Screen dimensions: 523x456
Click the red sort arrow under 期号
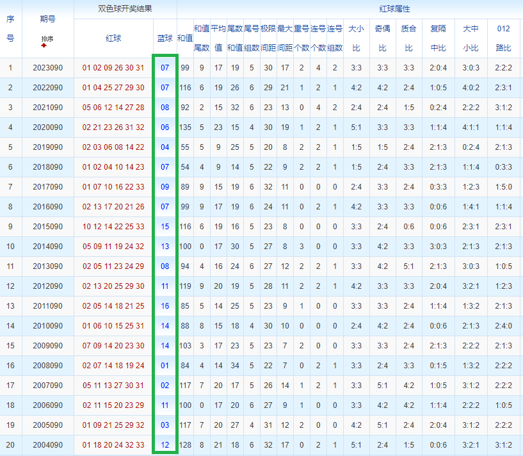point(44,45)
